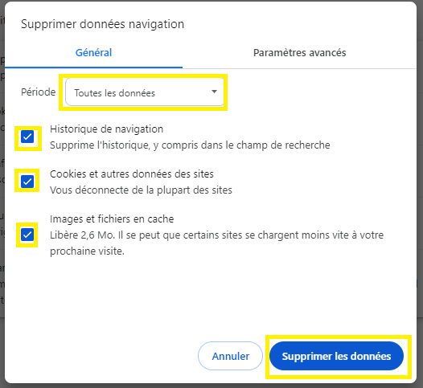Switch to the Paramètres avancés tab

pyautogui.click(x=299, y=53)
